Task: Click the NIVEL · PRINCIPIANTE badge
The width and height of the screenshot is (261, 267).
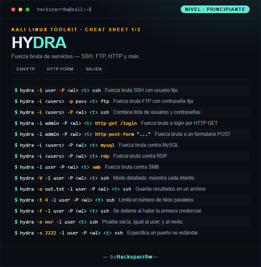Action: point(215,9)
